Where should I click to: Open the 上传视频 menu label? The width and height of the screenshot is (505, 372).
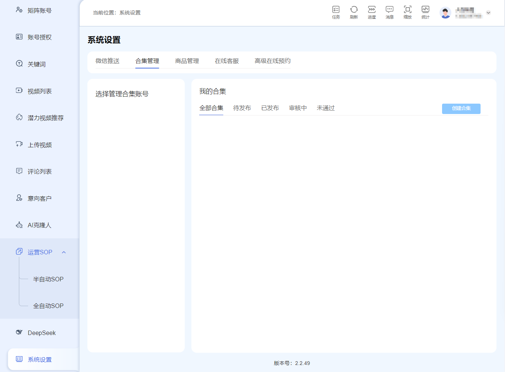40,145
